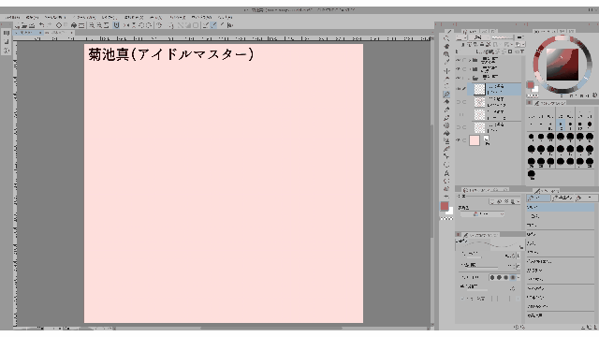Click the diamond Clear icon in command bar
599x337 pixels.
pos(59,25)
